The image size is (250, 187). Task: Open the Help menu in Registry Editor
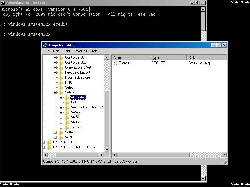pos(94,51)
